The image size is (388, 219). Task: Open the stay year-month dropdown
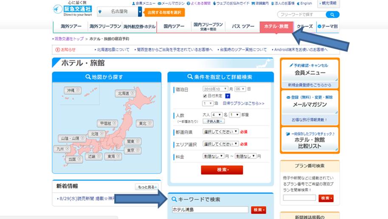click(x=215, y=89)
